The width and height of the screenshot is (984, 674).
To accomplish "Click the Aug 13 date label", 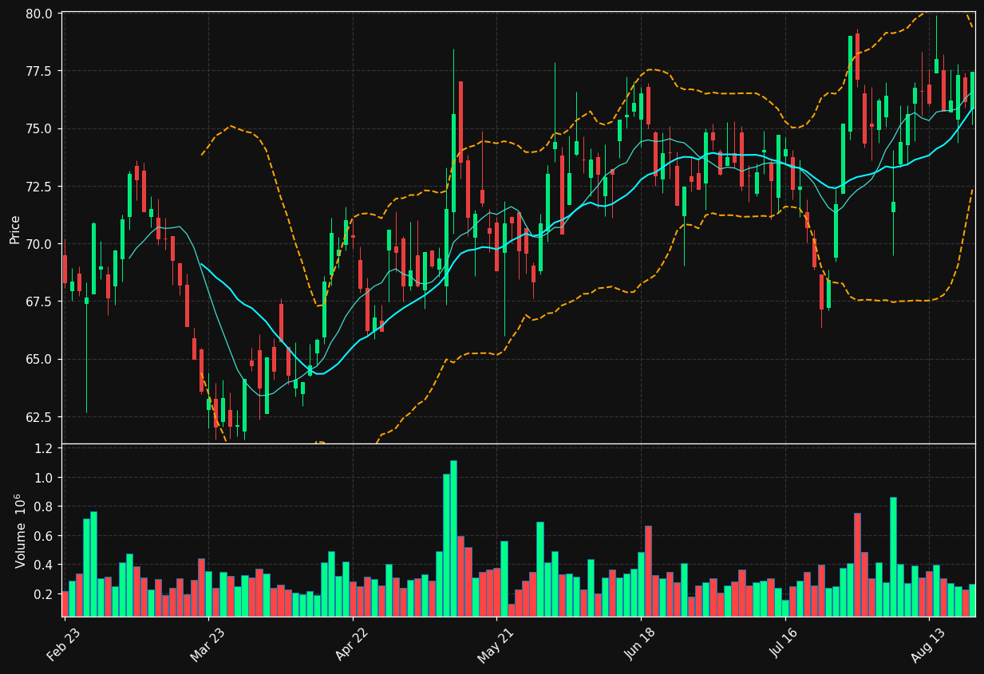I will point(927,645).
